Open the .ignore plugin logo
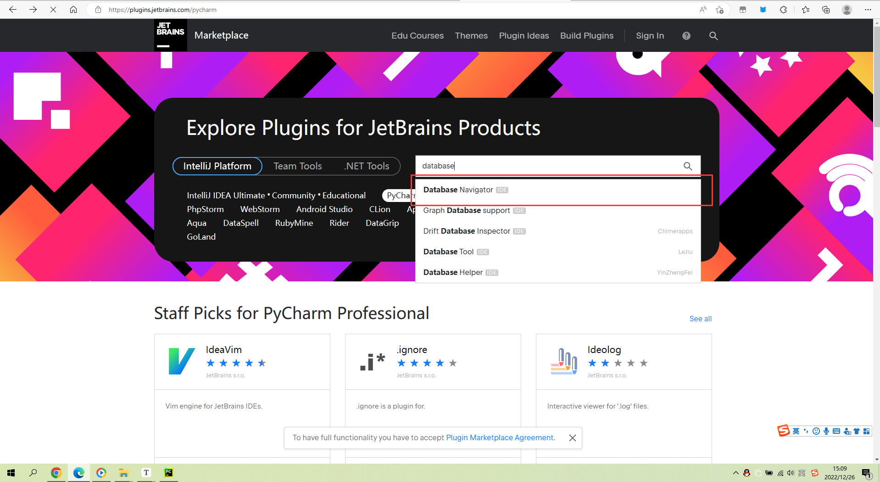 pyautogui.click(x=373, y=361)
